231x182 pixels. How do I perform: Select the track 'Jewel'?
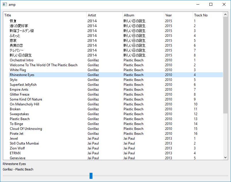click(x=14, y=139)
